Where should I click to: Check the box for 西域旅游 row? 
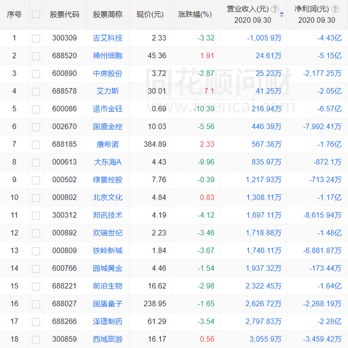(x=36, y=339)
